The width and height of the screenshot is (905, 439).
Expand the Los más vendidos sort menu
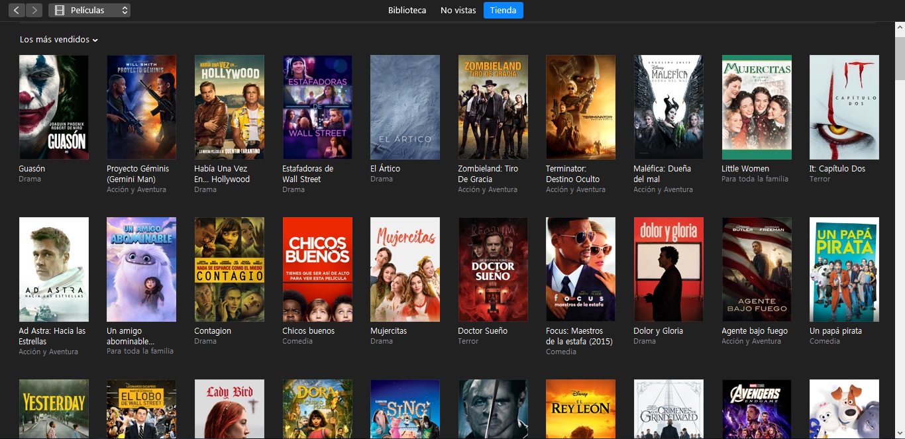[x=59, y=40]
